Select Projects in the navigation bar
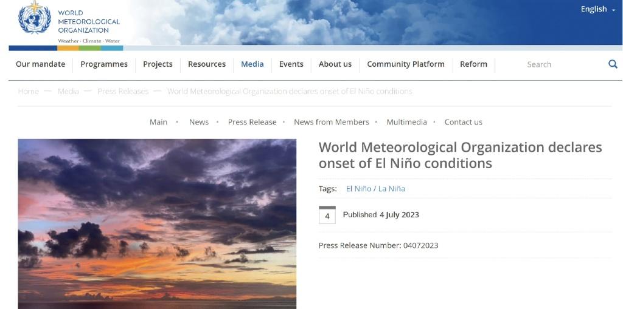Screen dimensions: 623x309 [158, 64]
